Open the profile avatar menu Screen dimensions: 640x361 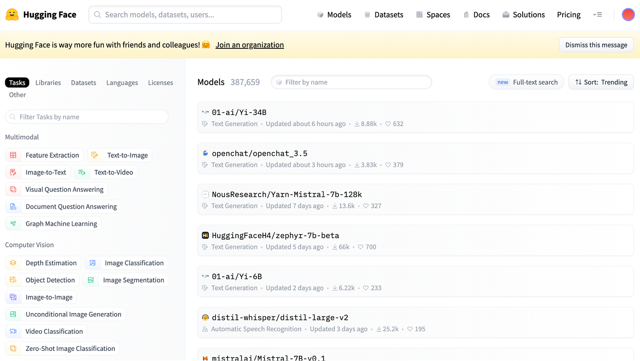point(629,14)
